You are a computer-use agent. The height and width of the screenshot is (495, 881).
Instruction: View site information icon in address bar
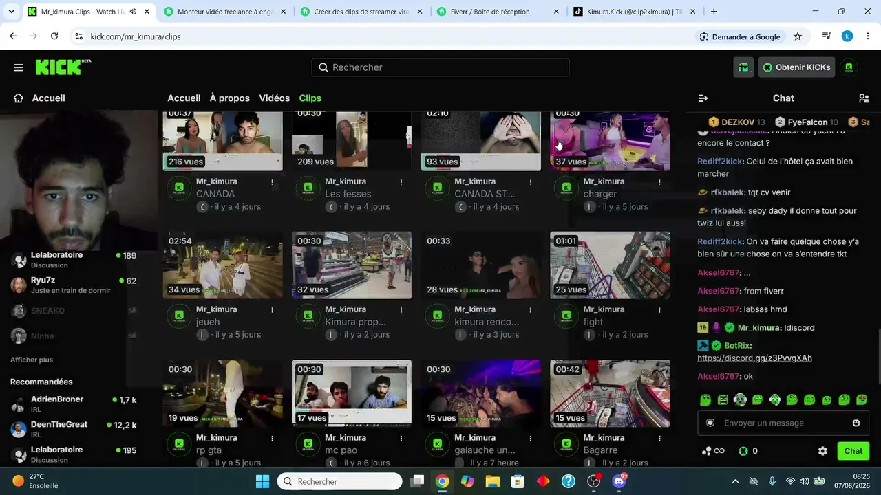click(78, 36)
